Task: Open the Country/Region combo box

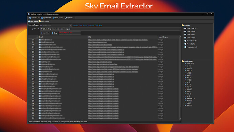Action: click(56, 25)
